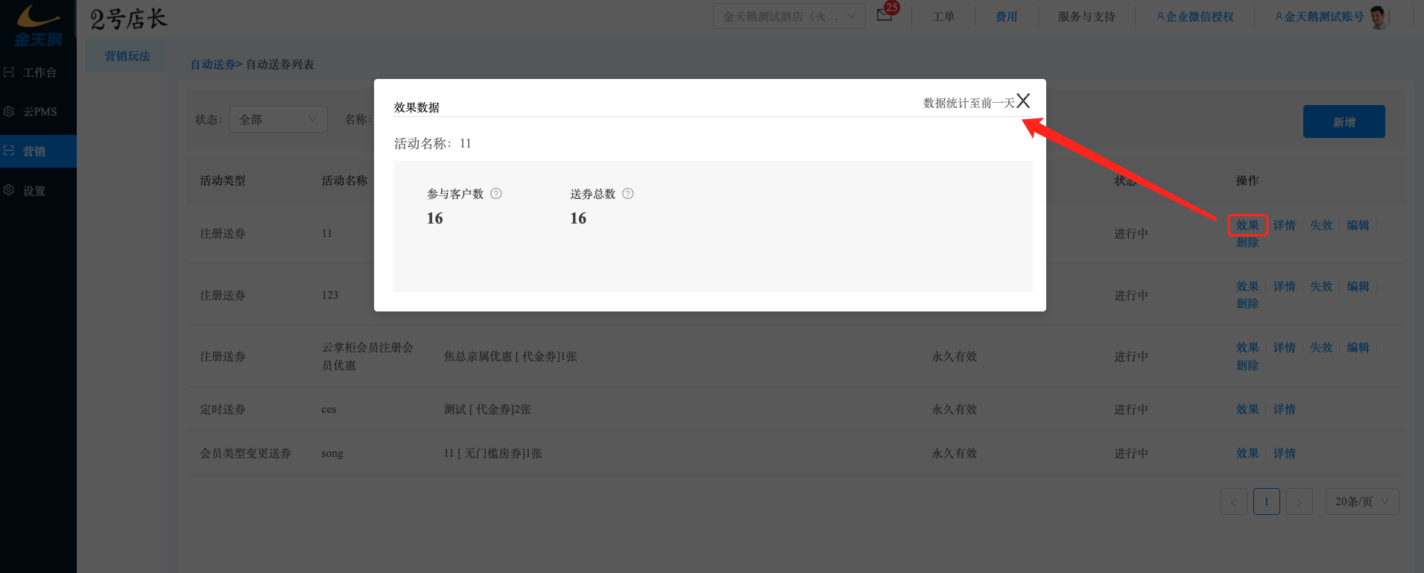
Task: Click 编辑 for 云掌柜会员注册会员优惠 row
Action: click(x=1358, y=347)
